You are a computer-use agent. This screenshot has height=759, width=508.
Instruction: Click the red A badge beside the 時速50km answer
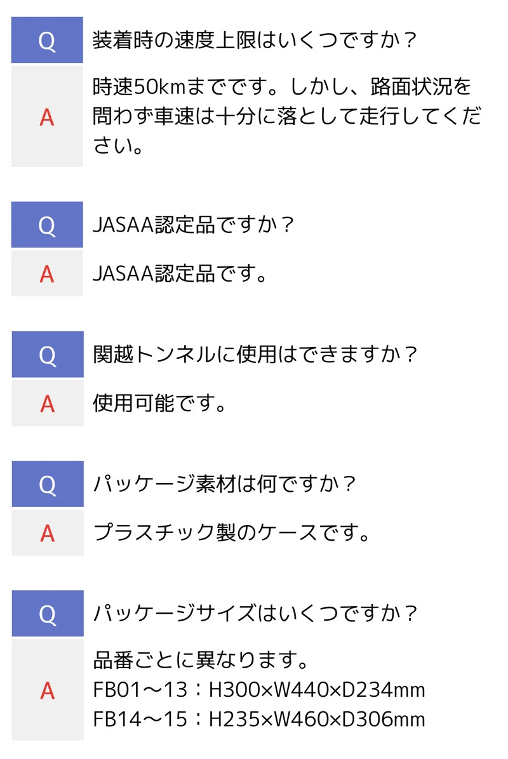point(47,117)
